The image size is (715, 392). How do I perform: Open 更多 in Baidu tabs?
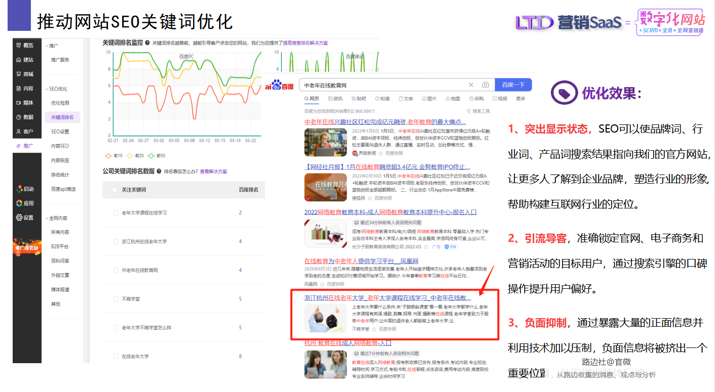point(520,99)
